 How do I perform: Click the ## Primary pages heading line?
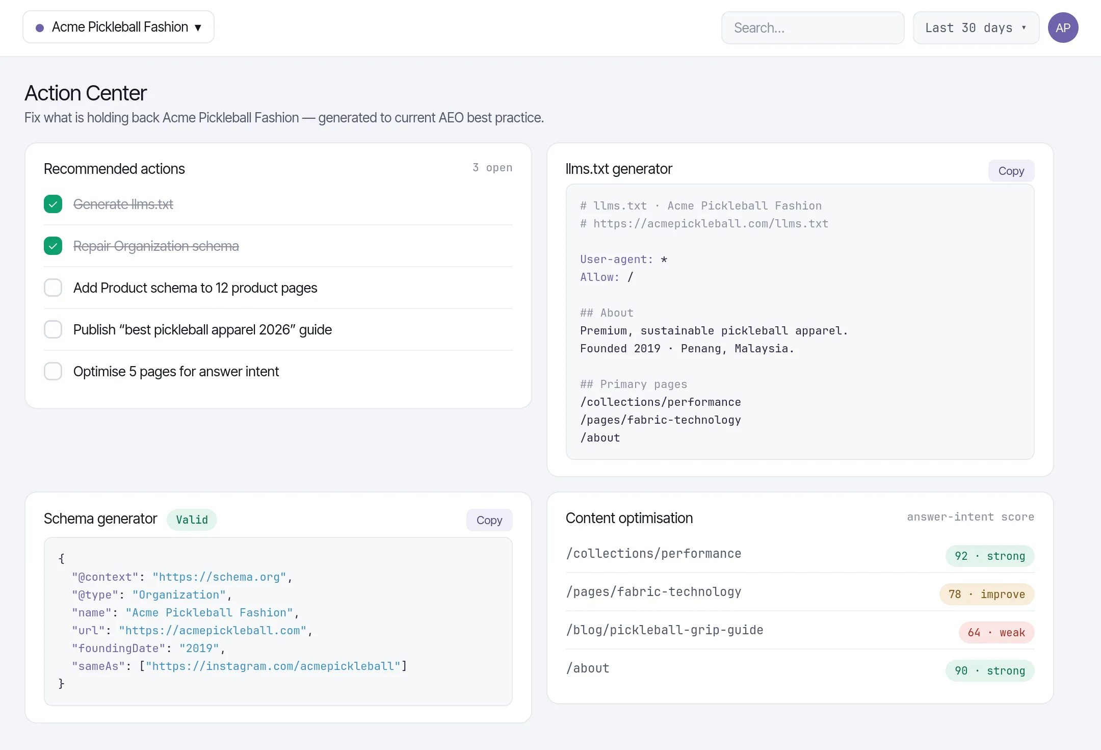(634, 384)
